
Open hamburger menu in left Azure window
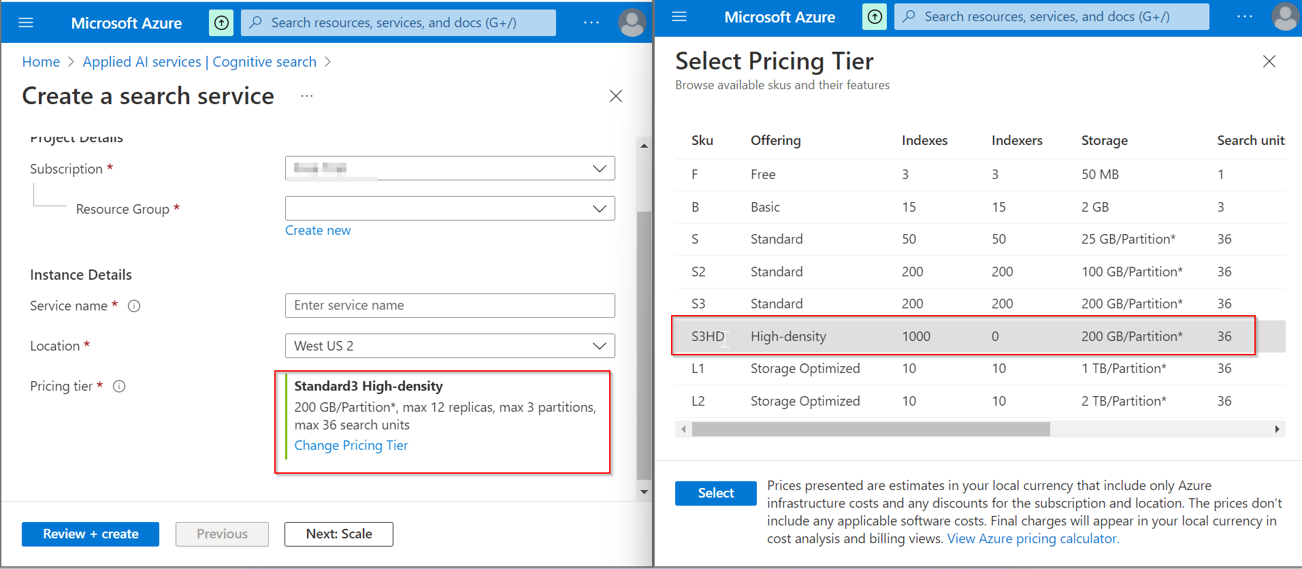(26, 22)
